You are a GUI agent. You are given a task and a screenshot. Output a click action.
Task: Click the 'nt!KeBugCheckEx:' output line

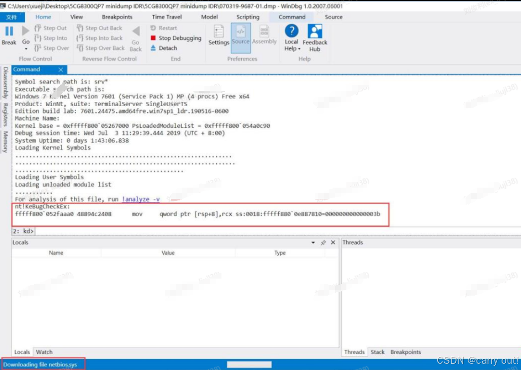coord(43,207)
